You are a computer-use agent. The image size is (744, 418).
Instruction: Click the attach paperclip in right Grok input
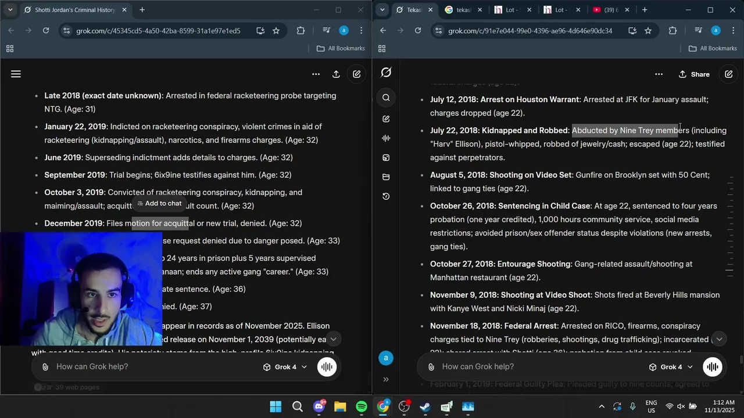pyautogui.click(x=431, y=367)
